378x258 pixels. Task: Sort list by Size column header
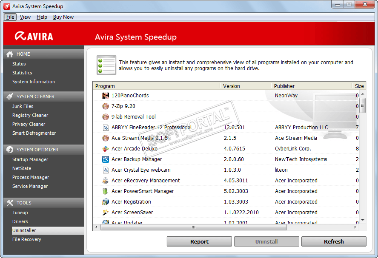click(x=359, y=86)
